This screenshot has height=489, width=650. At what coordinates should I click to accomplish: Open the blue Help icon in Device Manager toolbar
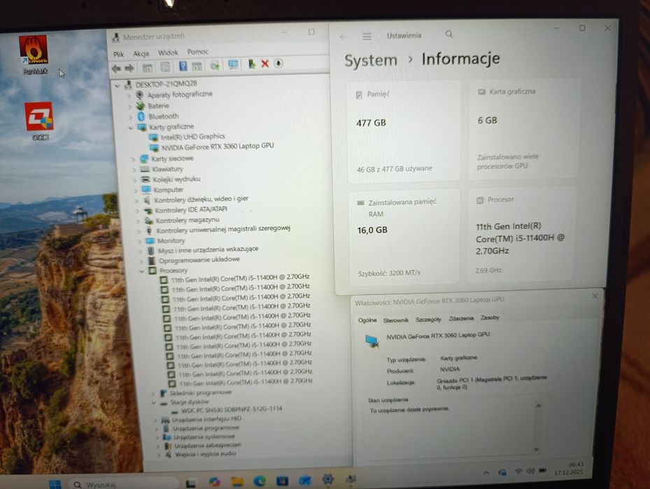(183, 66)
